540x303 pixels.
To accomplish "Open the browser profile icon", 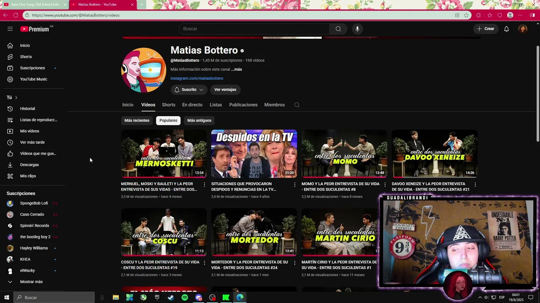I will coord(510,15).
